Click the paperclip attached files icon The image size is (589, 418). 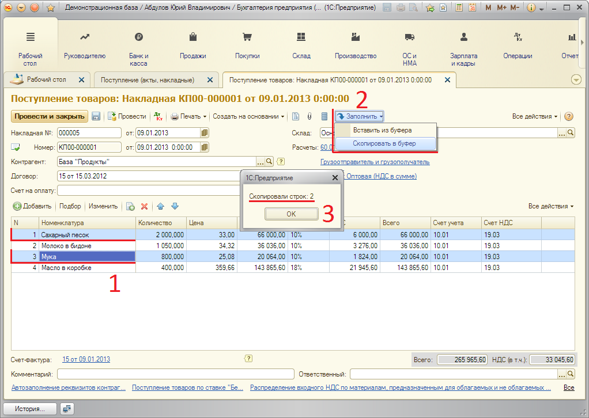tap(309, 116)
